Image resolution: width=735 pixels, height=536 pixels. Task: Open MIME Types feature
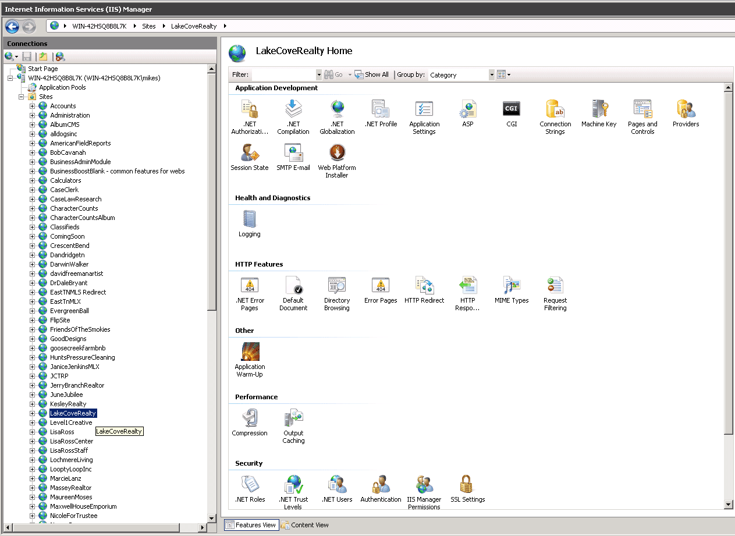click(512, 290)
